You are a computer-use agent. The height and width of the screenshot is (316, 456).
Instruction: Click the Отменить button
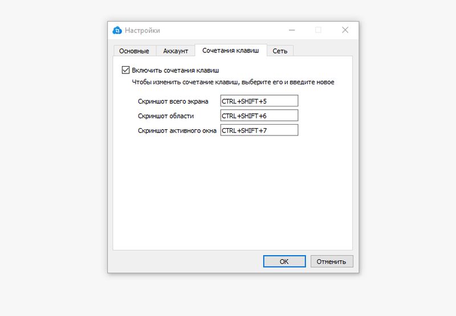tap(332, 261)
